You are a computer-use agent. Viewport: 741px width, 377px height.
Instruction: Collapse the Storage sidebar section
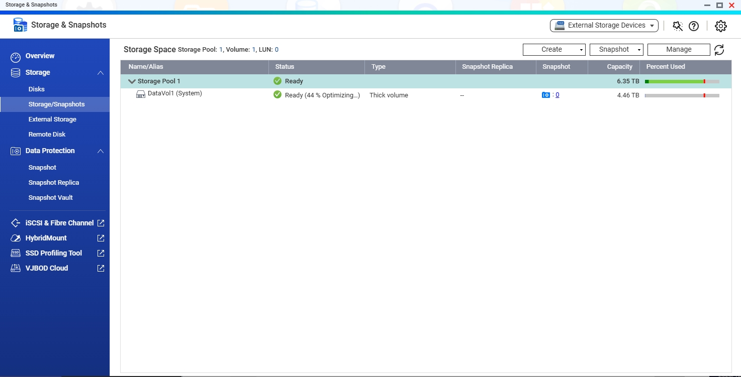pyautogui.click(x=101, y=73)
